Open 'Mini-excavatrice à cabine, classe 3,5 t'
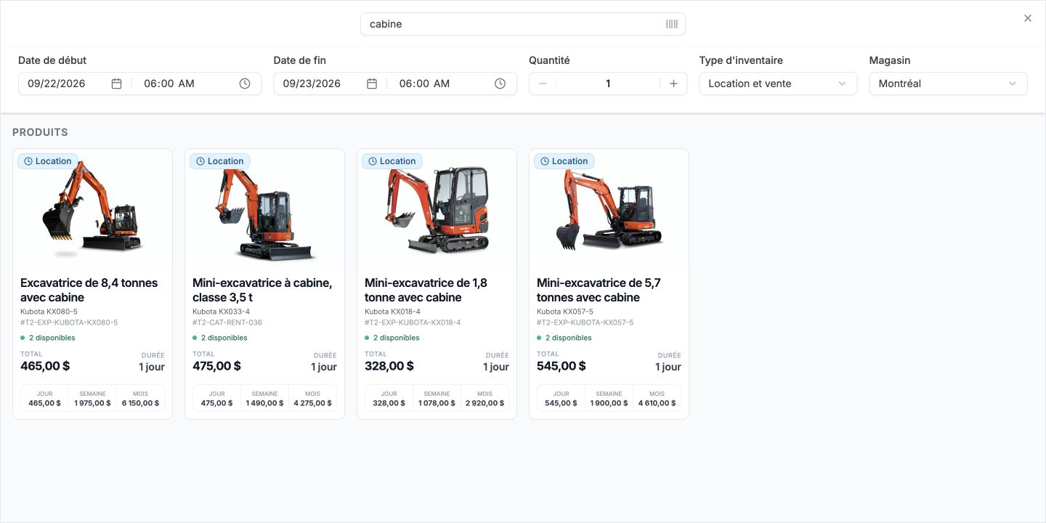The height and width of the screenshot is (523, 1046). pyautogui.click(x=262, y=290)
